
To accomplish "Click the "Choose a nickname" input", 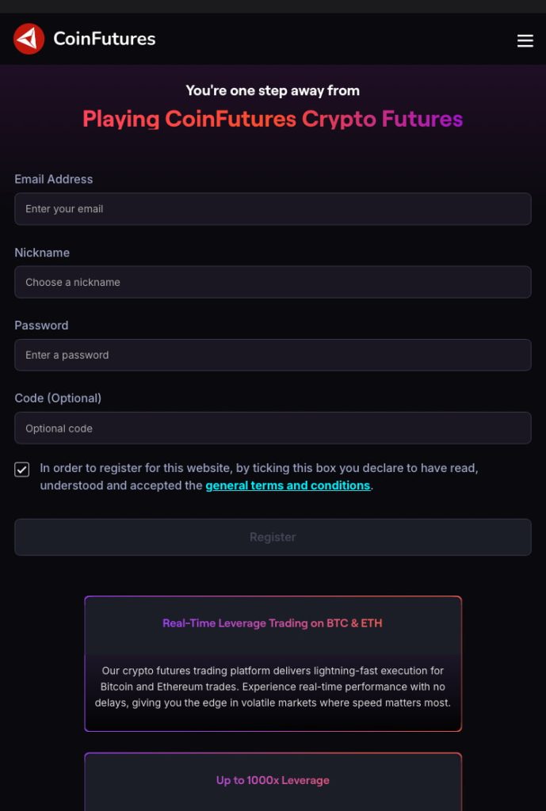I will pyautogui.click(x=273, y=282).
